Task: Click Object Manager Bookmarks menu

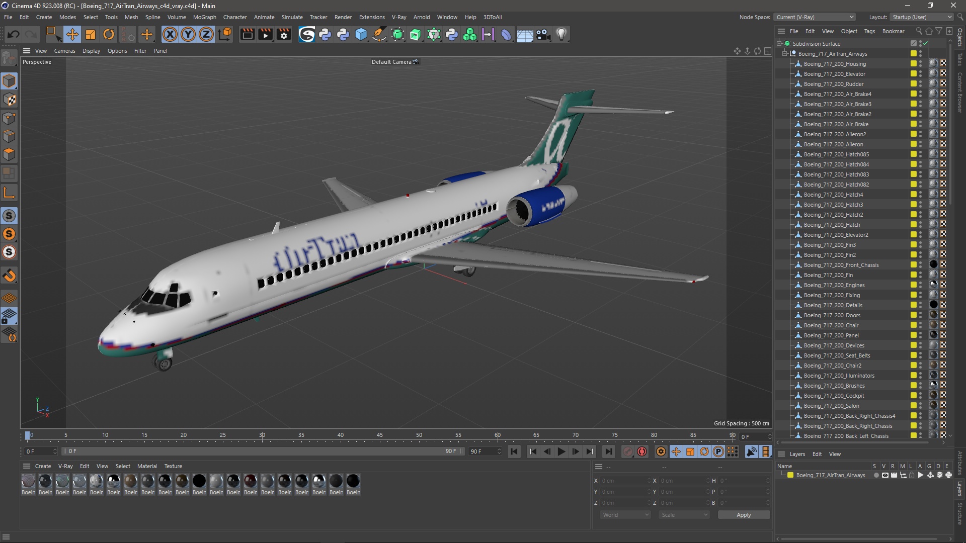Action: (893, 31)
